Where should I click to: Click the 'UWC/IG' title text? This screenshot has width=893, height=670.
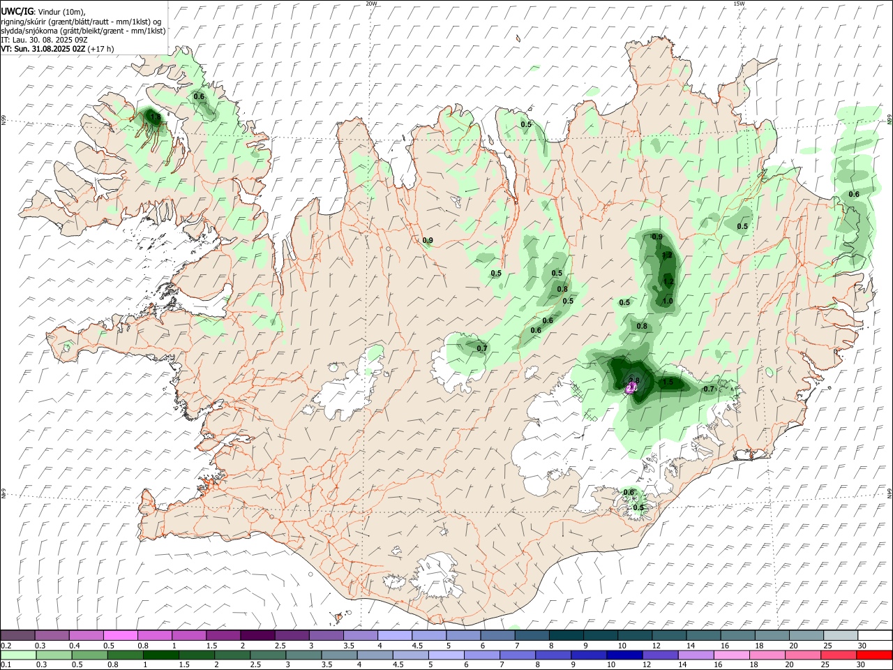click(x=17, y=12)
